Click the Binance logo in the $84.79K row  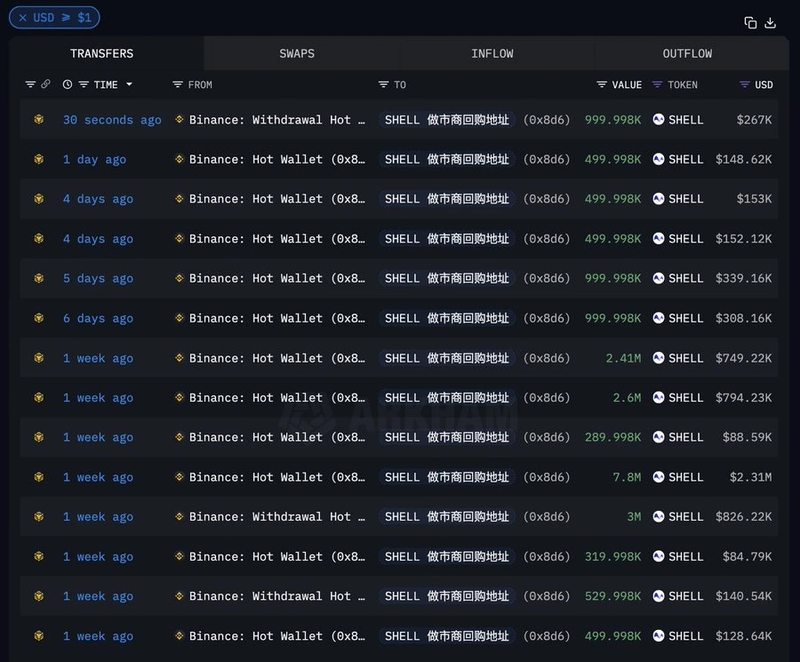pos(179,556)
